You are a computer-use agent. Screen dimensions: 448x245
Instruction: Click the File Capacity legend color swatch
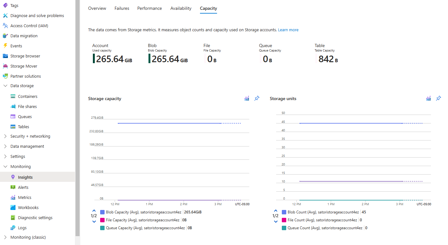[102, 220]
